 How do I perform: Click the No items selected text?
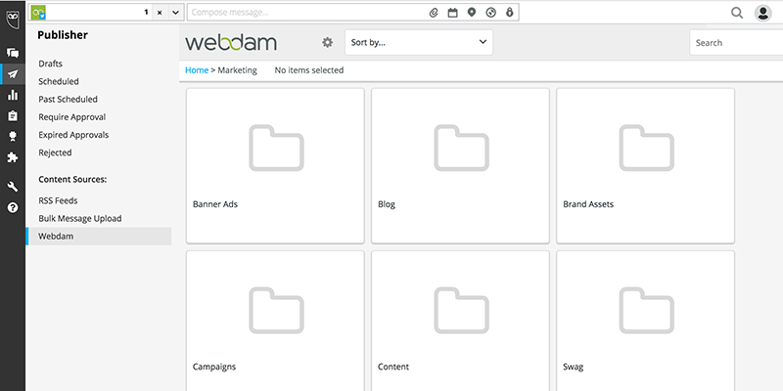309,70
